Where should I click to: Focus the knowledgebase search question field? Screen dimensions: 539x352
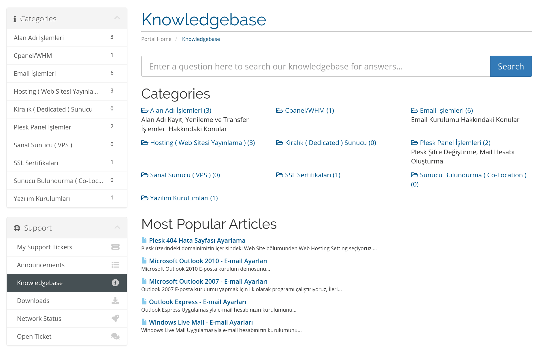[316, 66]
